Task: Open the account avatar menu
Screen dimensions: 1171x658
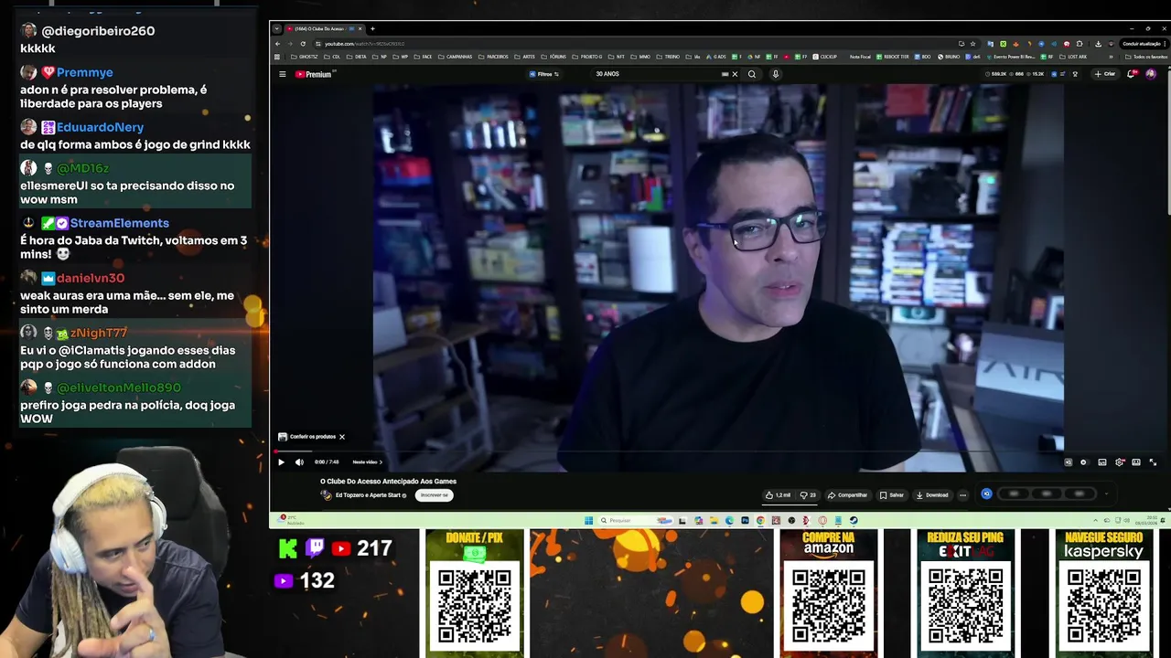Action: pos(1151,74)
